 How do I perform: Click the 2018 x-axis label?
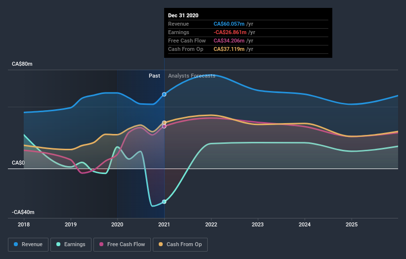point(24,224)
